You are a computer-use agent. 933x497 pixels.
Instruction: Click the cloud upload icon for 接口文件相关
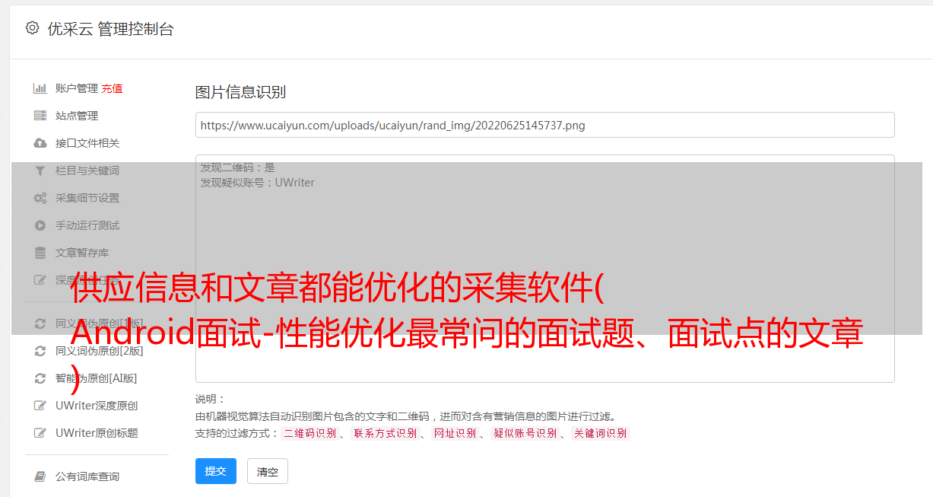(40, 143)
